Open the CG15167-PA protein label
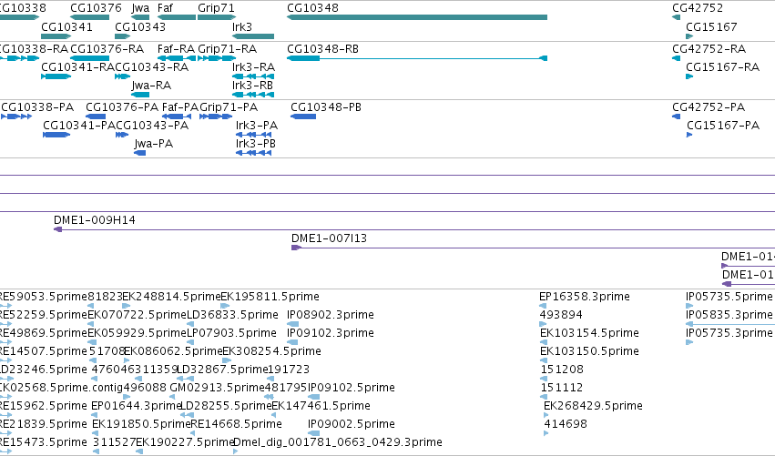775x456 pixels. click(x=723, y=126)
